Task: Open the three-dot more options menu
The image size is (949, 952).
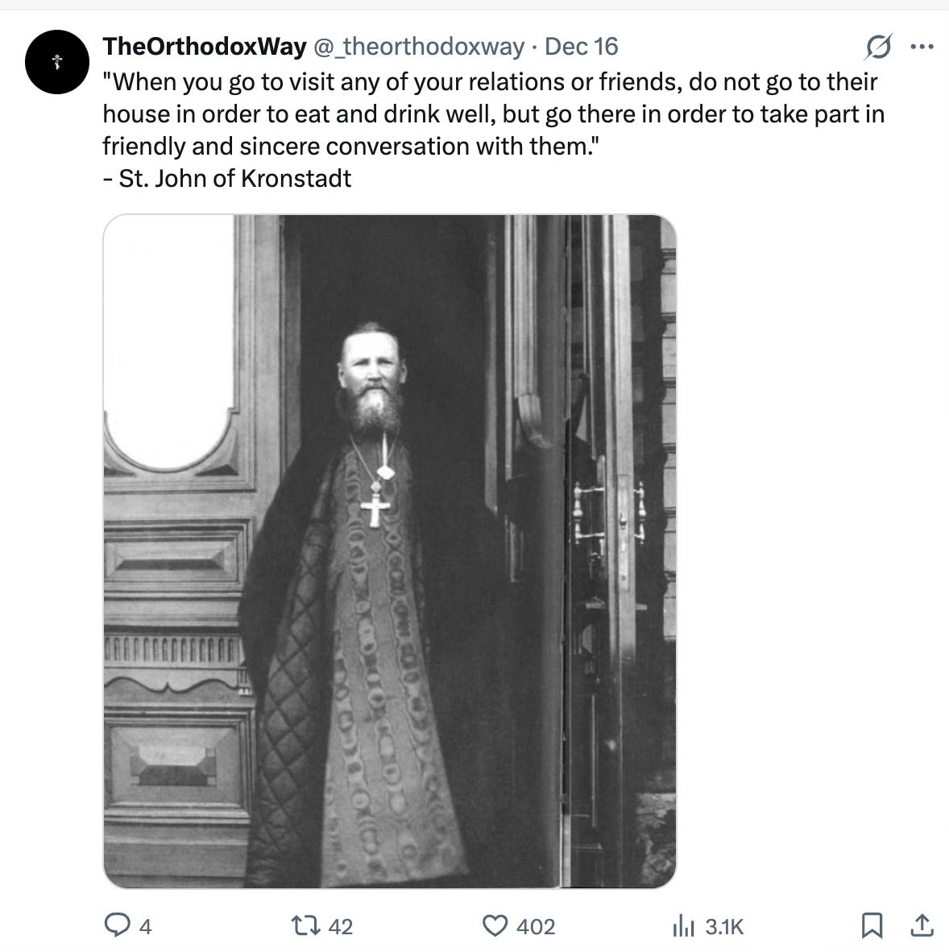Action: point(922,47)
